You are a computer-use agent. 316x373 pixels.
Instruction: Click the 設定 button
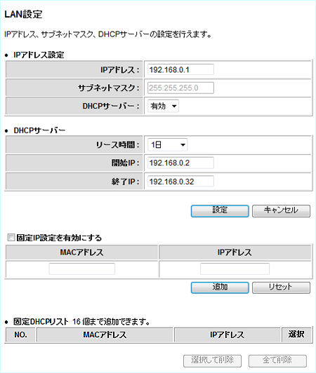click(x=220, y=211)
